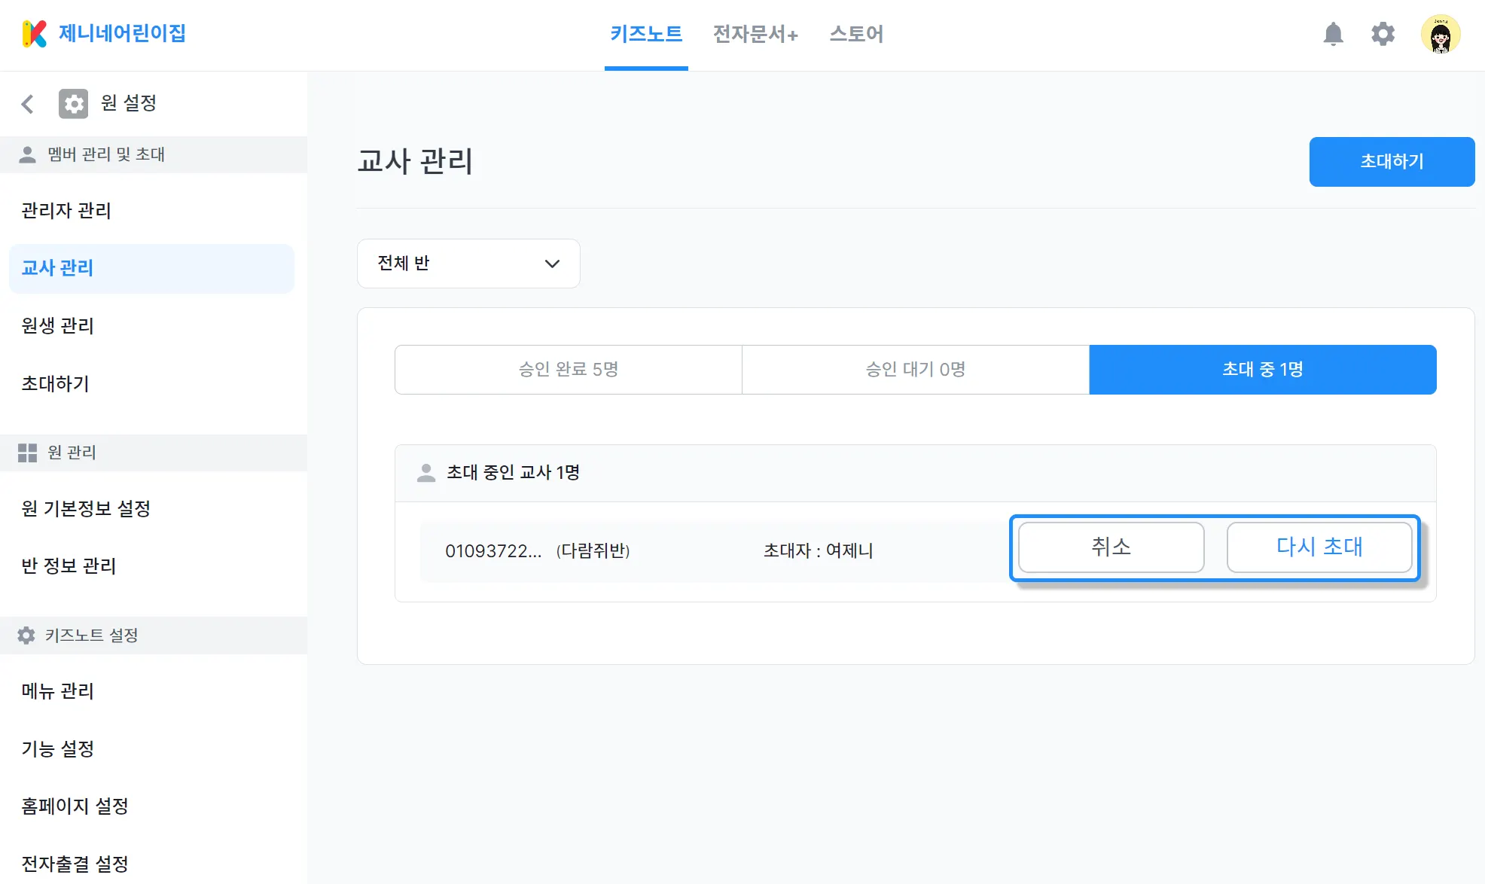1485x884 pixels.
Task: Click the chevron arrow in 전체 반 selector
Action: 552,264
